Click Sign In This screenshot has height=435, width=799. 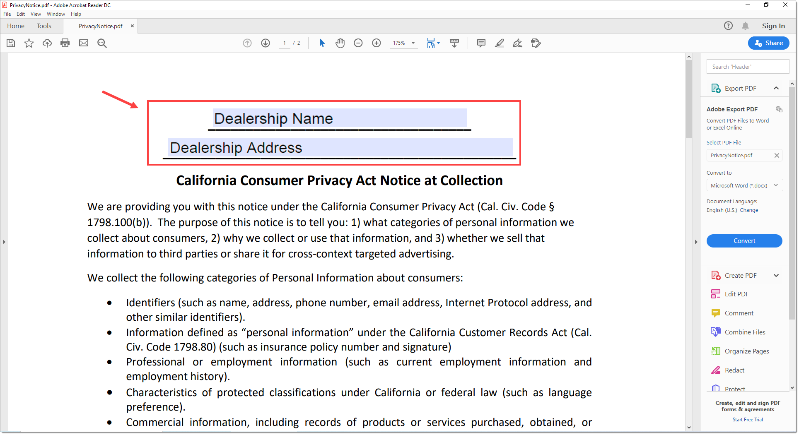pos(773,26)
